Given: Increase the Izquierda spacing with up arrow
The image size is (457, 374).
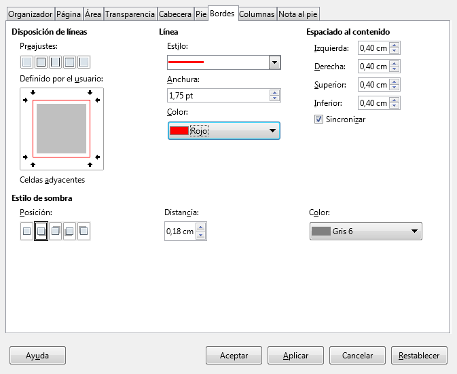Looking at the screenshot, I should tap(395, 45).
